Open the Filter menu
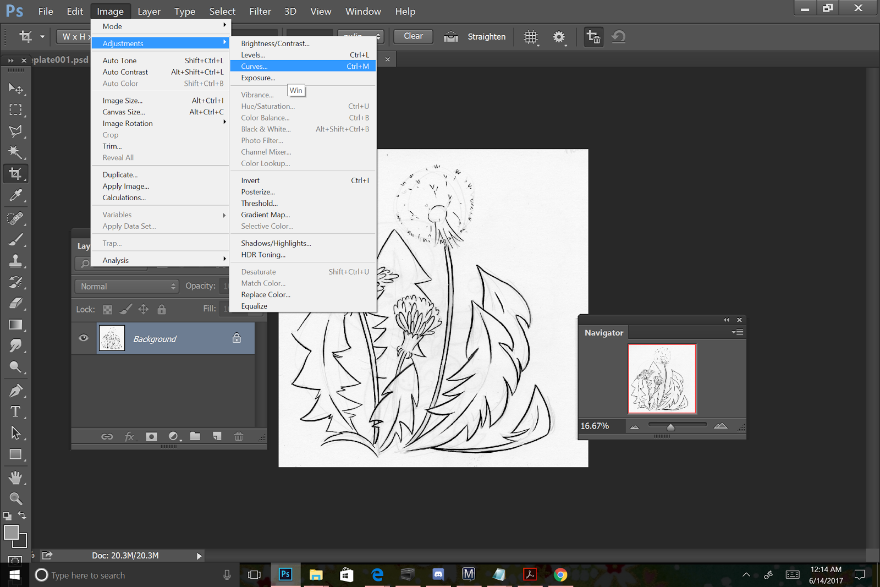This screenshot has width=880, height=587. 260,11
